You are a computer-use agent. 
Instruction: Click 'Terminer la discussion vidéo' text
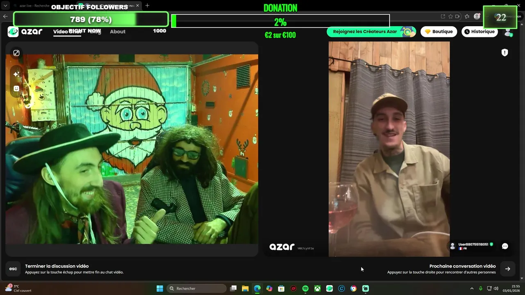[57, 266]
